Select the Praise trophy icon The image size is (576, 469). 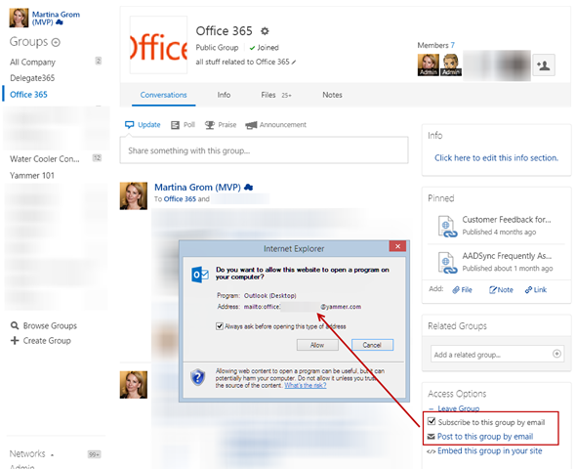(x=209, y=125)
